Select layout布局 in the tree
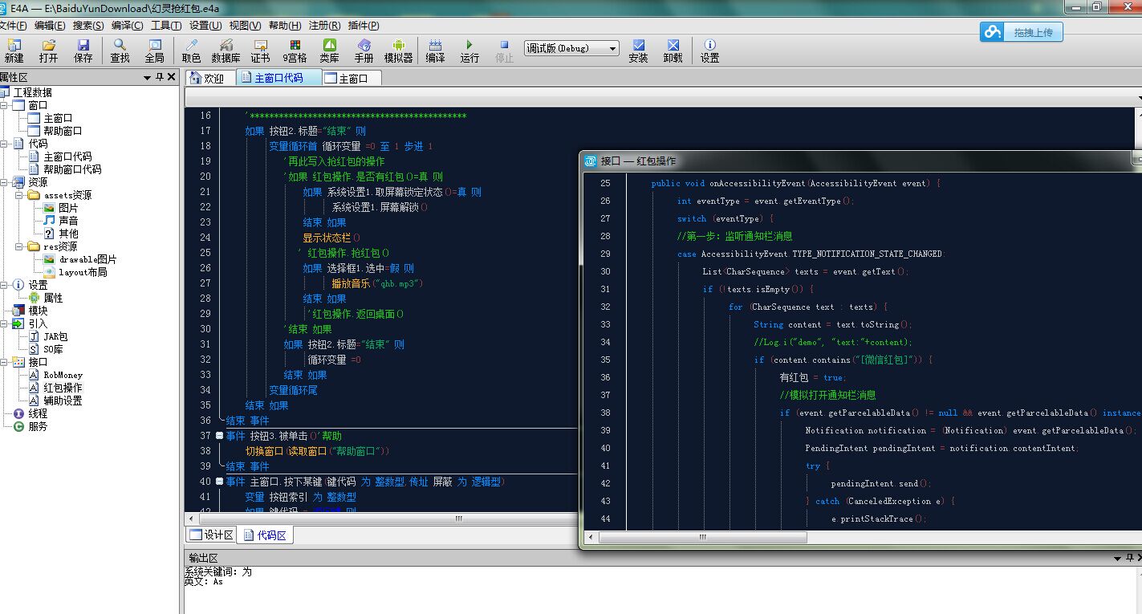 [x=83, y=272]
